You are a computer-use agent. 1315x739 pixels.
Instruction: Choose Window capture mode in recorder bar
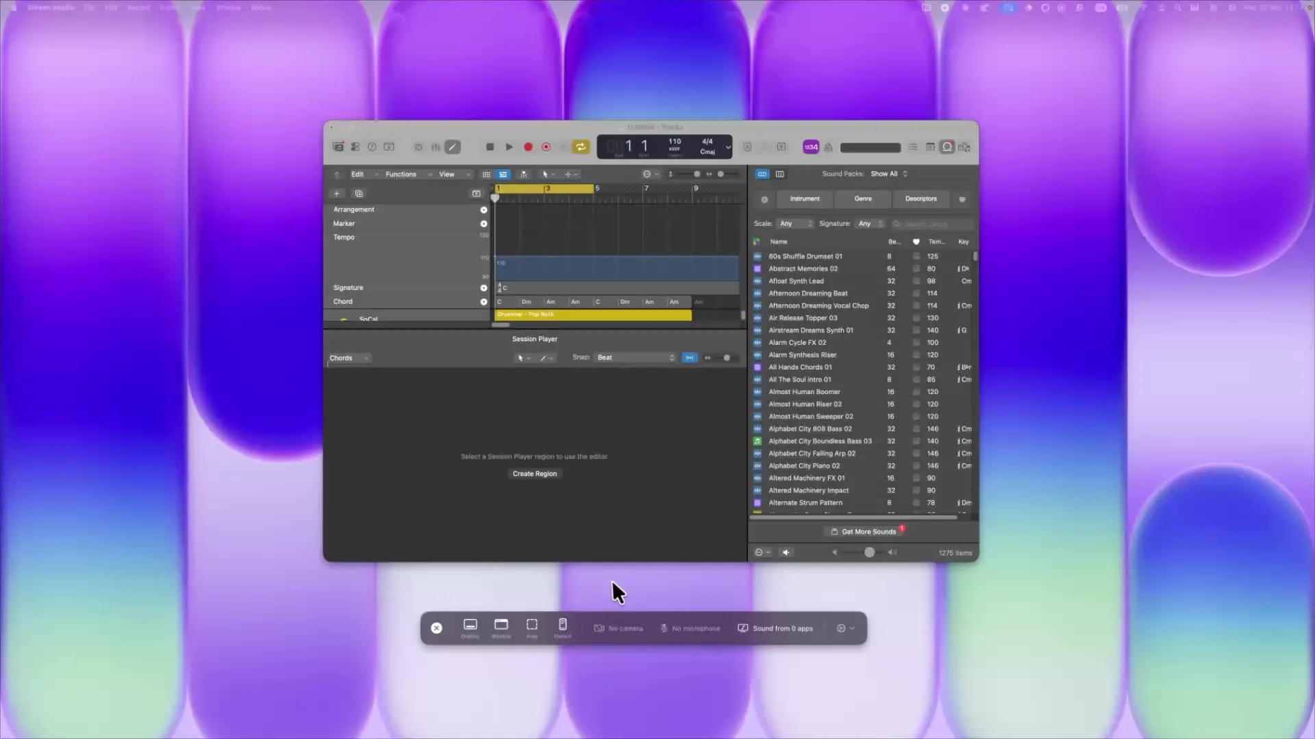tap(501, 627)
